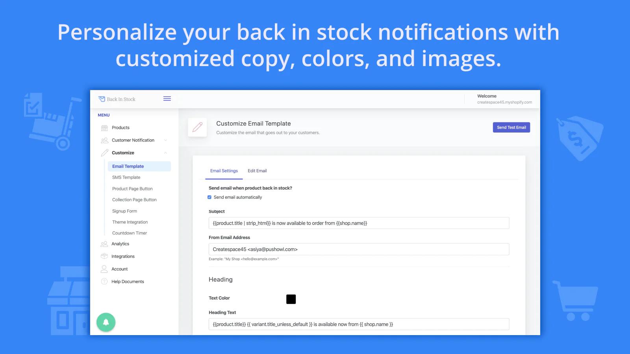Screen dimensions: 630x354
Task: Click into the Subject input field
Action: click(x=358, y=223)
